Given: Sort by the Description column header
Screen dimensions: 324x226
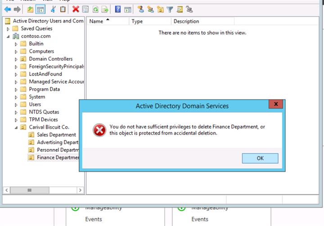Looking at the screenshot, I should pos(202,21).
